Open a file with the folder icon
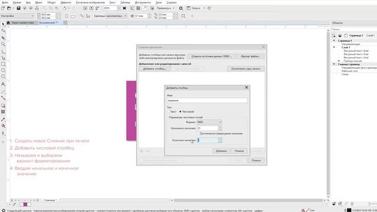The image size is (377, 212). 9,8
